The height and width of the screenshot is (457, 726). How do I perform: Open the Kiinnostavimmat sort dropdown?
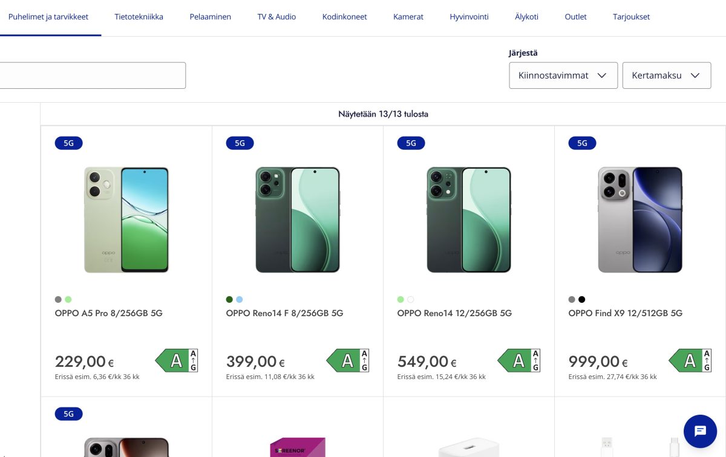(563, 75)
